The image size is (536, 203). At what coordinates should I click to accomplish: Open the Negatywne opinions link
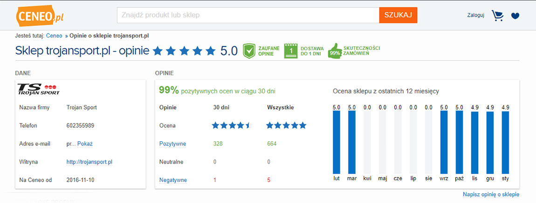pyautogui.click(x=173, y=180)
